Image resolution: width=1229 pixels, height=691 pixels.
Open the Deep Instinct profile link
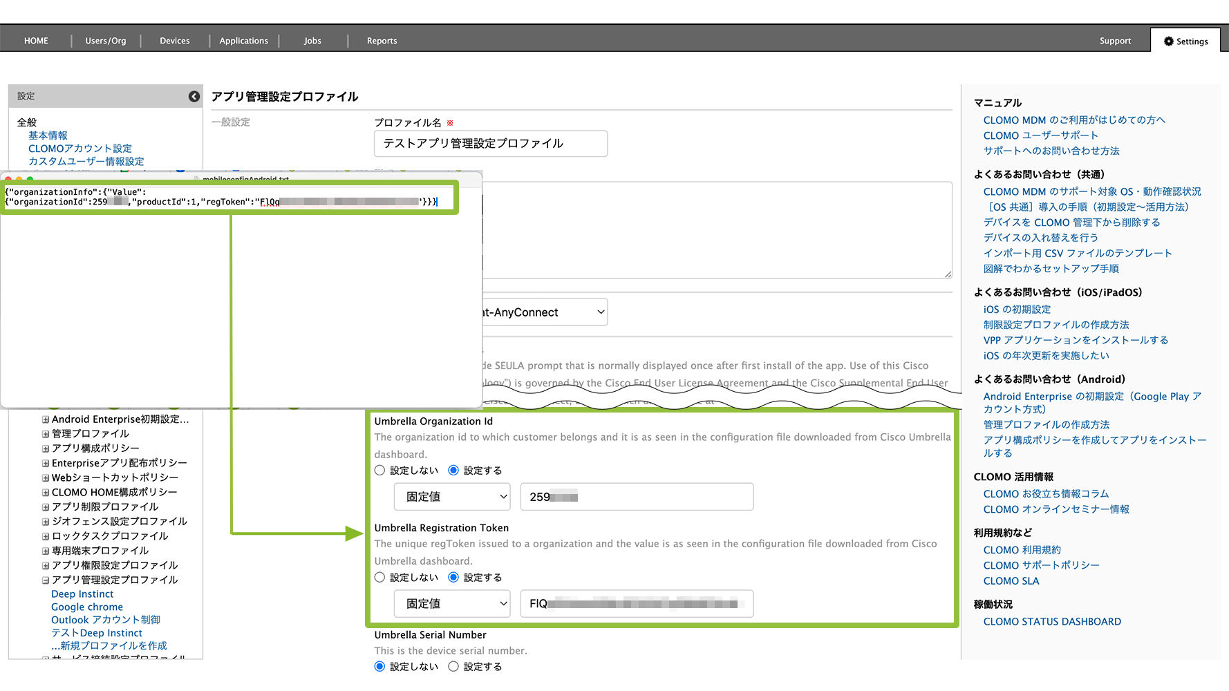82,594
